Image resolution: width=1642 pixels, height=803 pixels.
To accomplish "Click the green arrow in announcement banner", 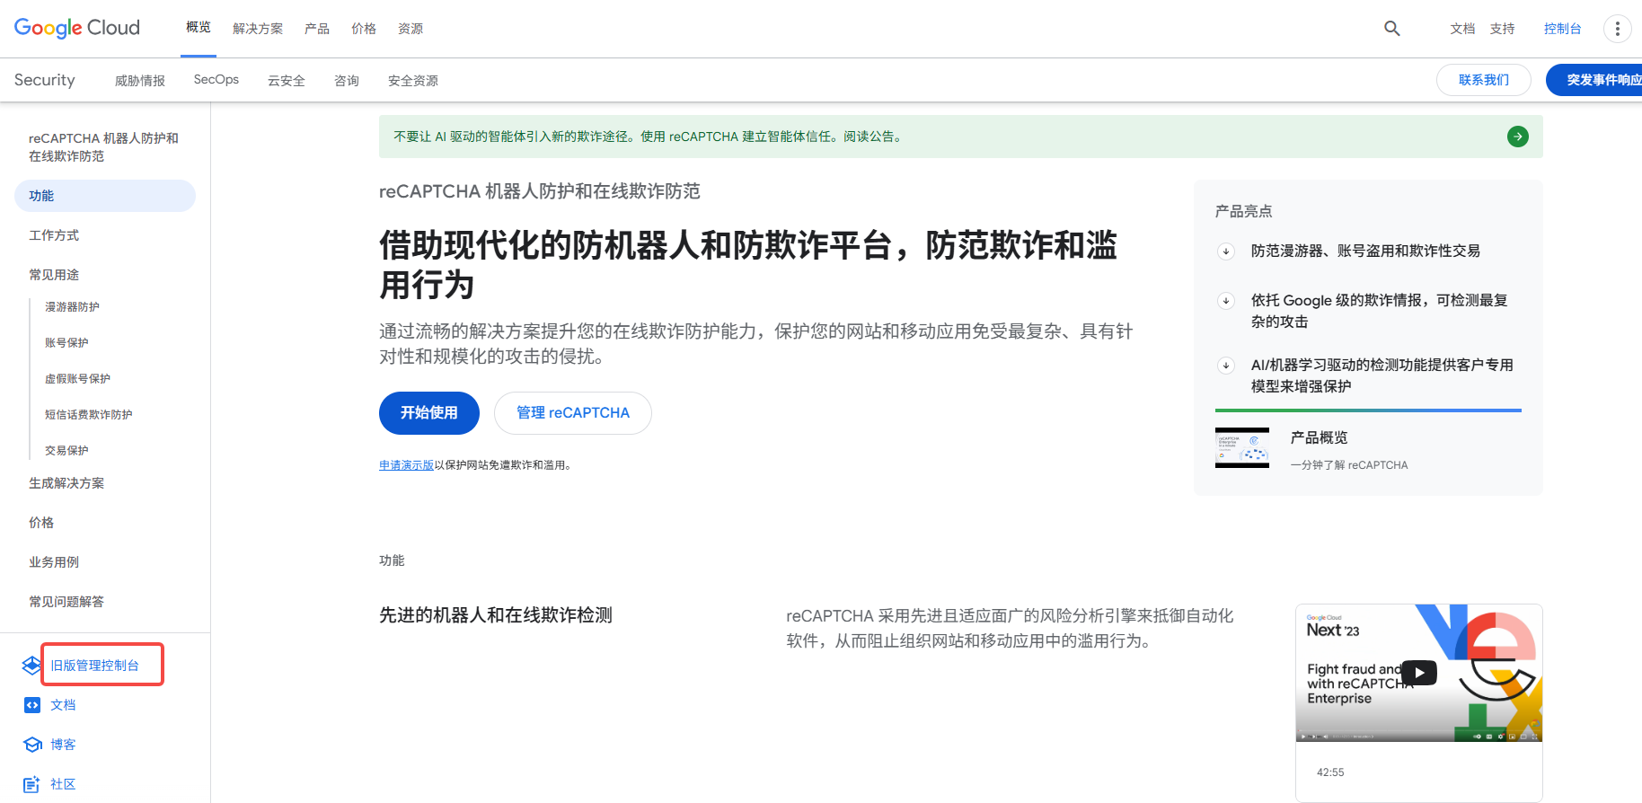I will tap(1518, 137).
